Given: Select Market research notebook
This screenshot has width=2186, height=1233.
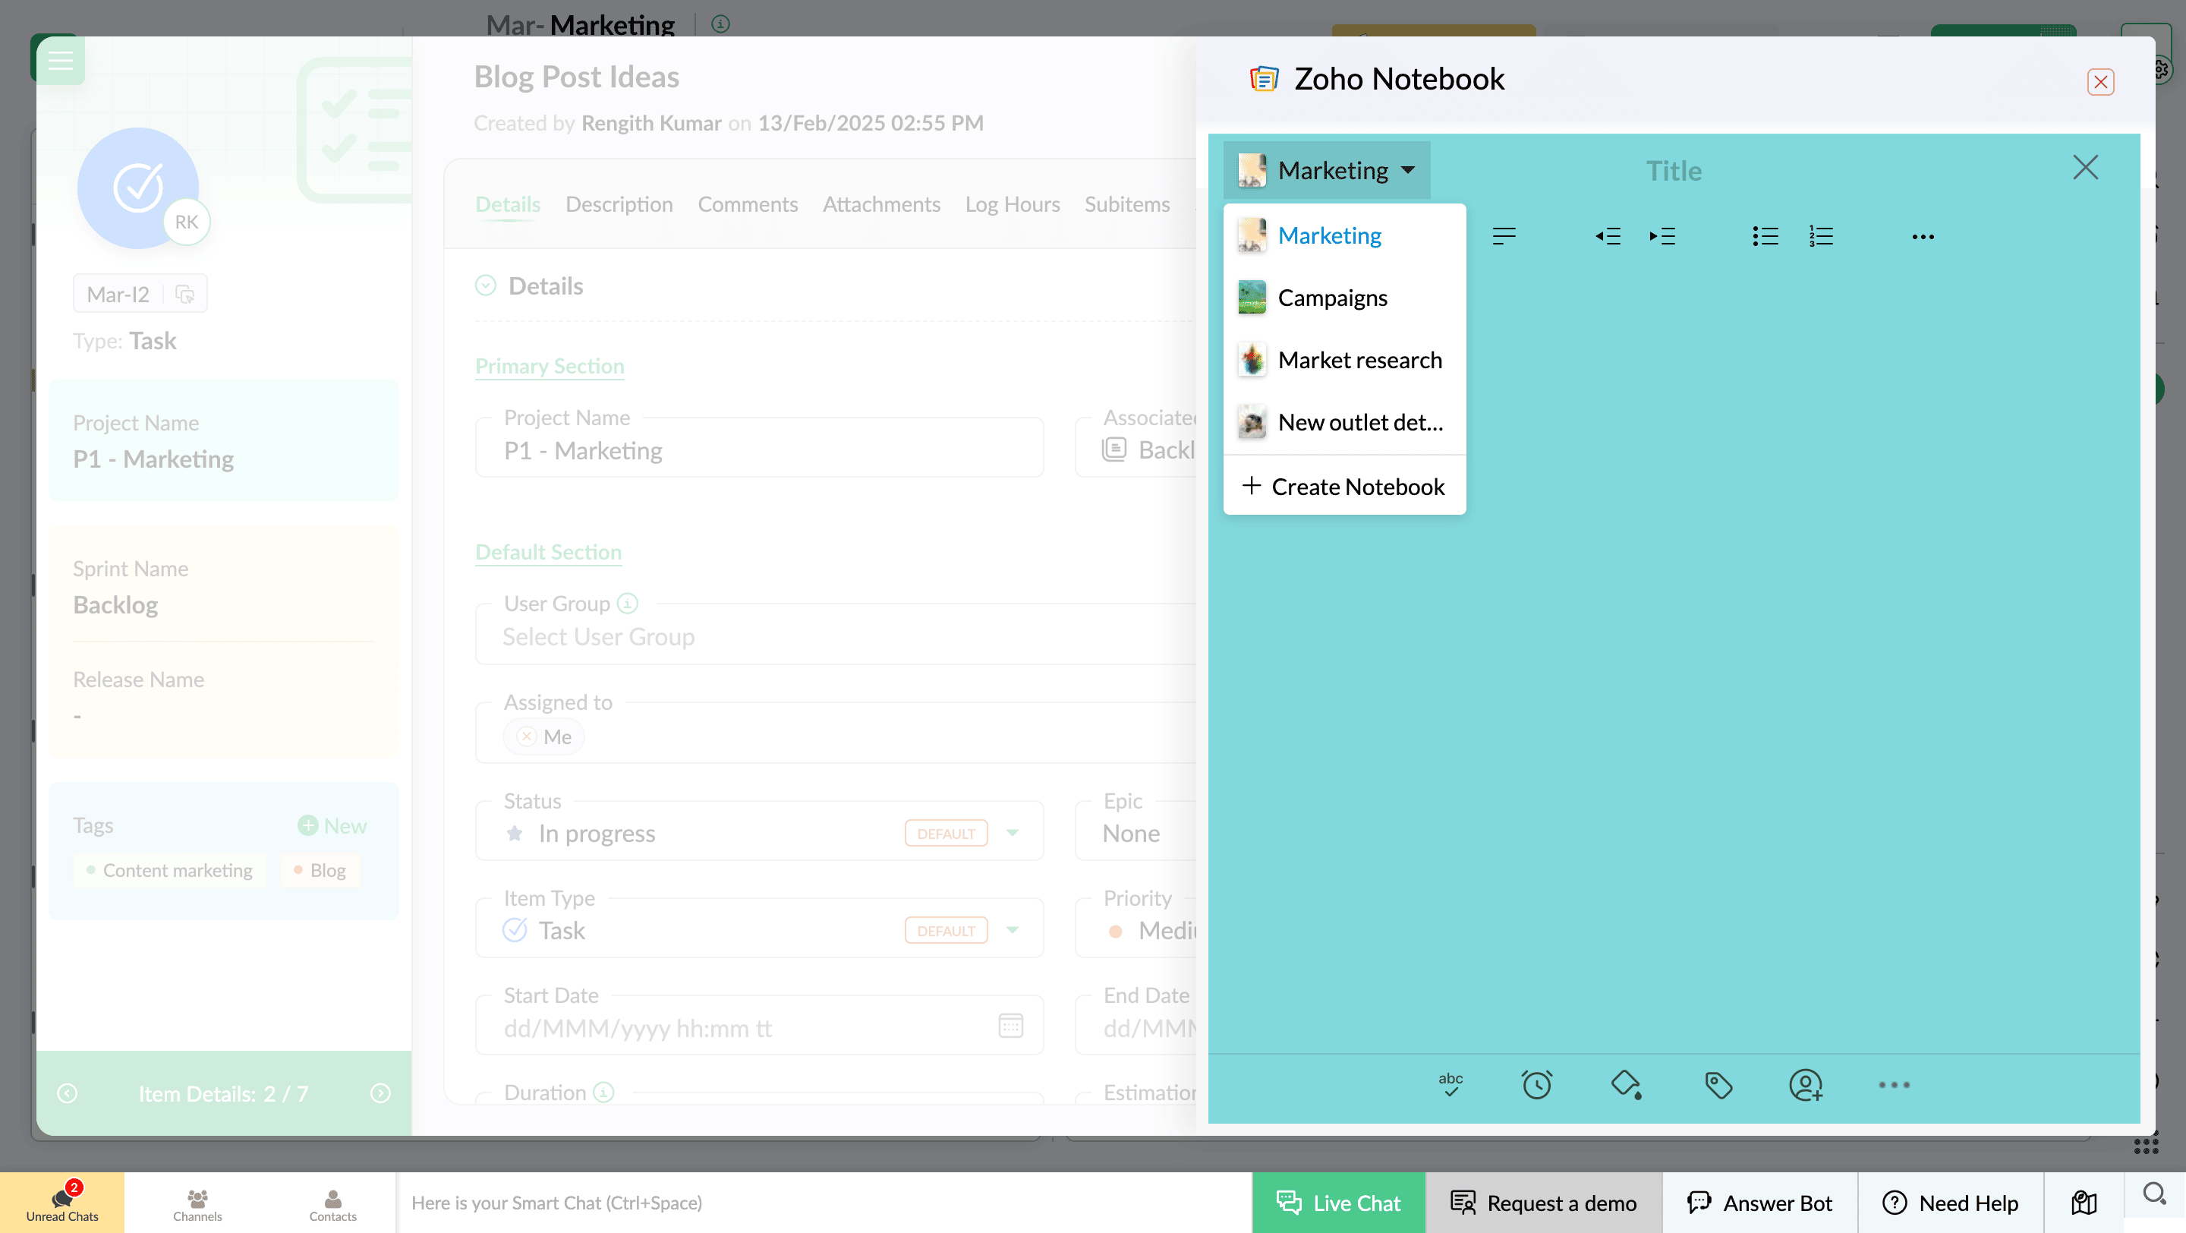Looking at the screenshot, I should point(1359,360).
